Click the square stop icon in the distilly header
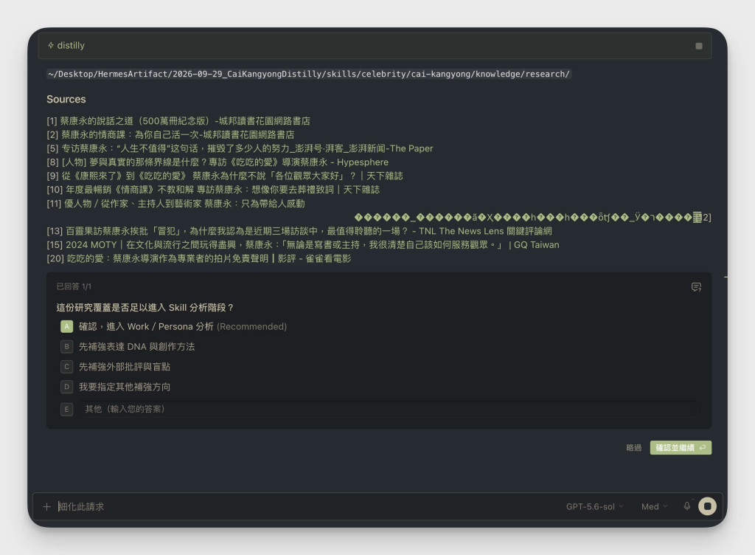 pyautogui.click(x=699, y=46)
